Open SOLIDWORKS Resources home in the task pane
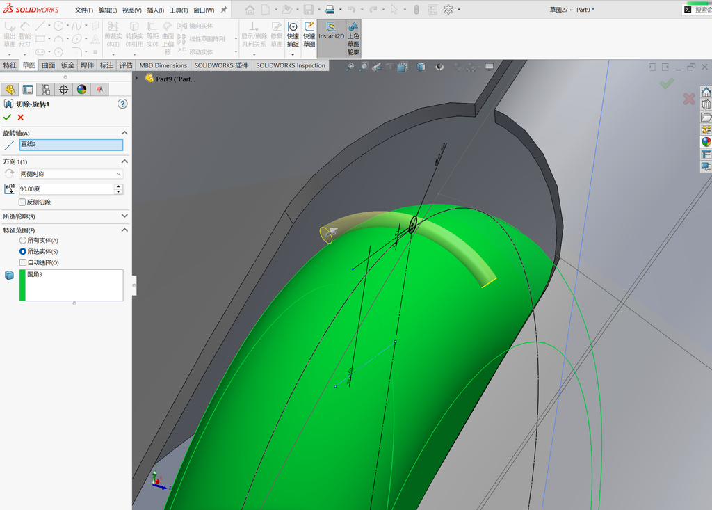The height and width of the screenshot is (510, 712). (706, 93)
